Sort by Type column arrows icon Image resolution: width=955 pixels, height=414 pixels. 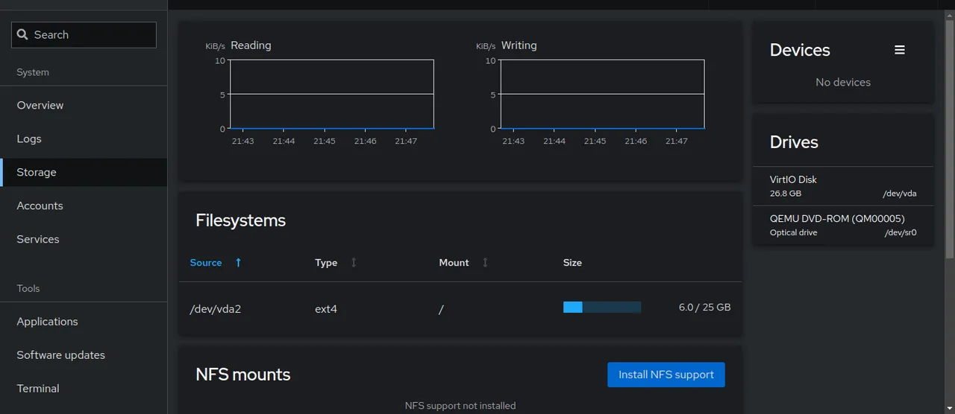(x=354, y=263)
